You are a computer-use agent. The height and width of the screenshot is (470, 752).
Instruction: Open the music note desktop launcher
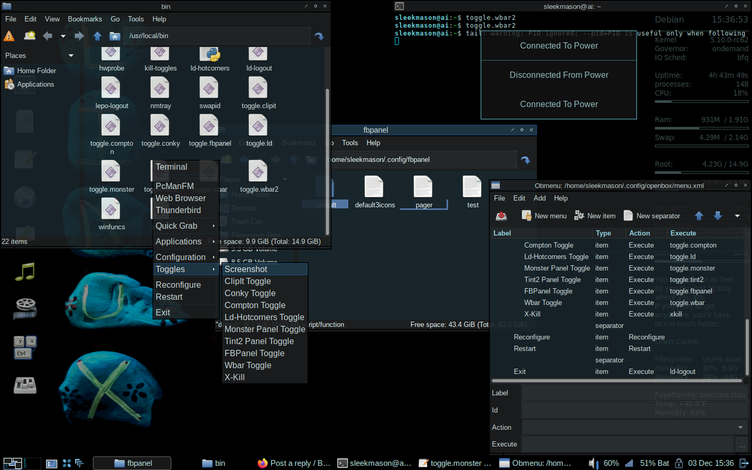click(x=25, y=271)
